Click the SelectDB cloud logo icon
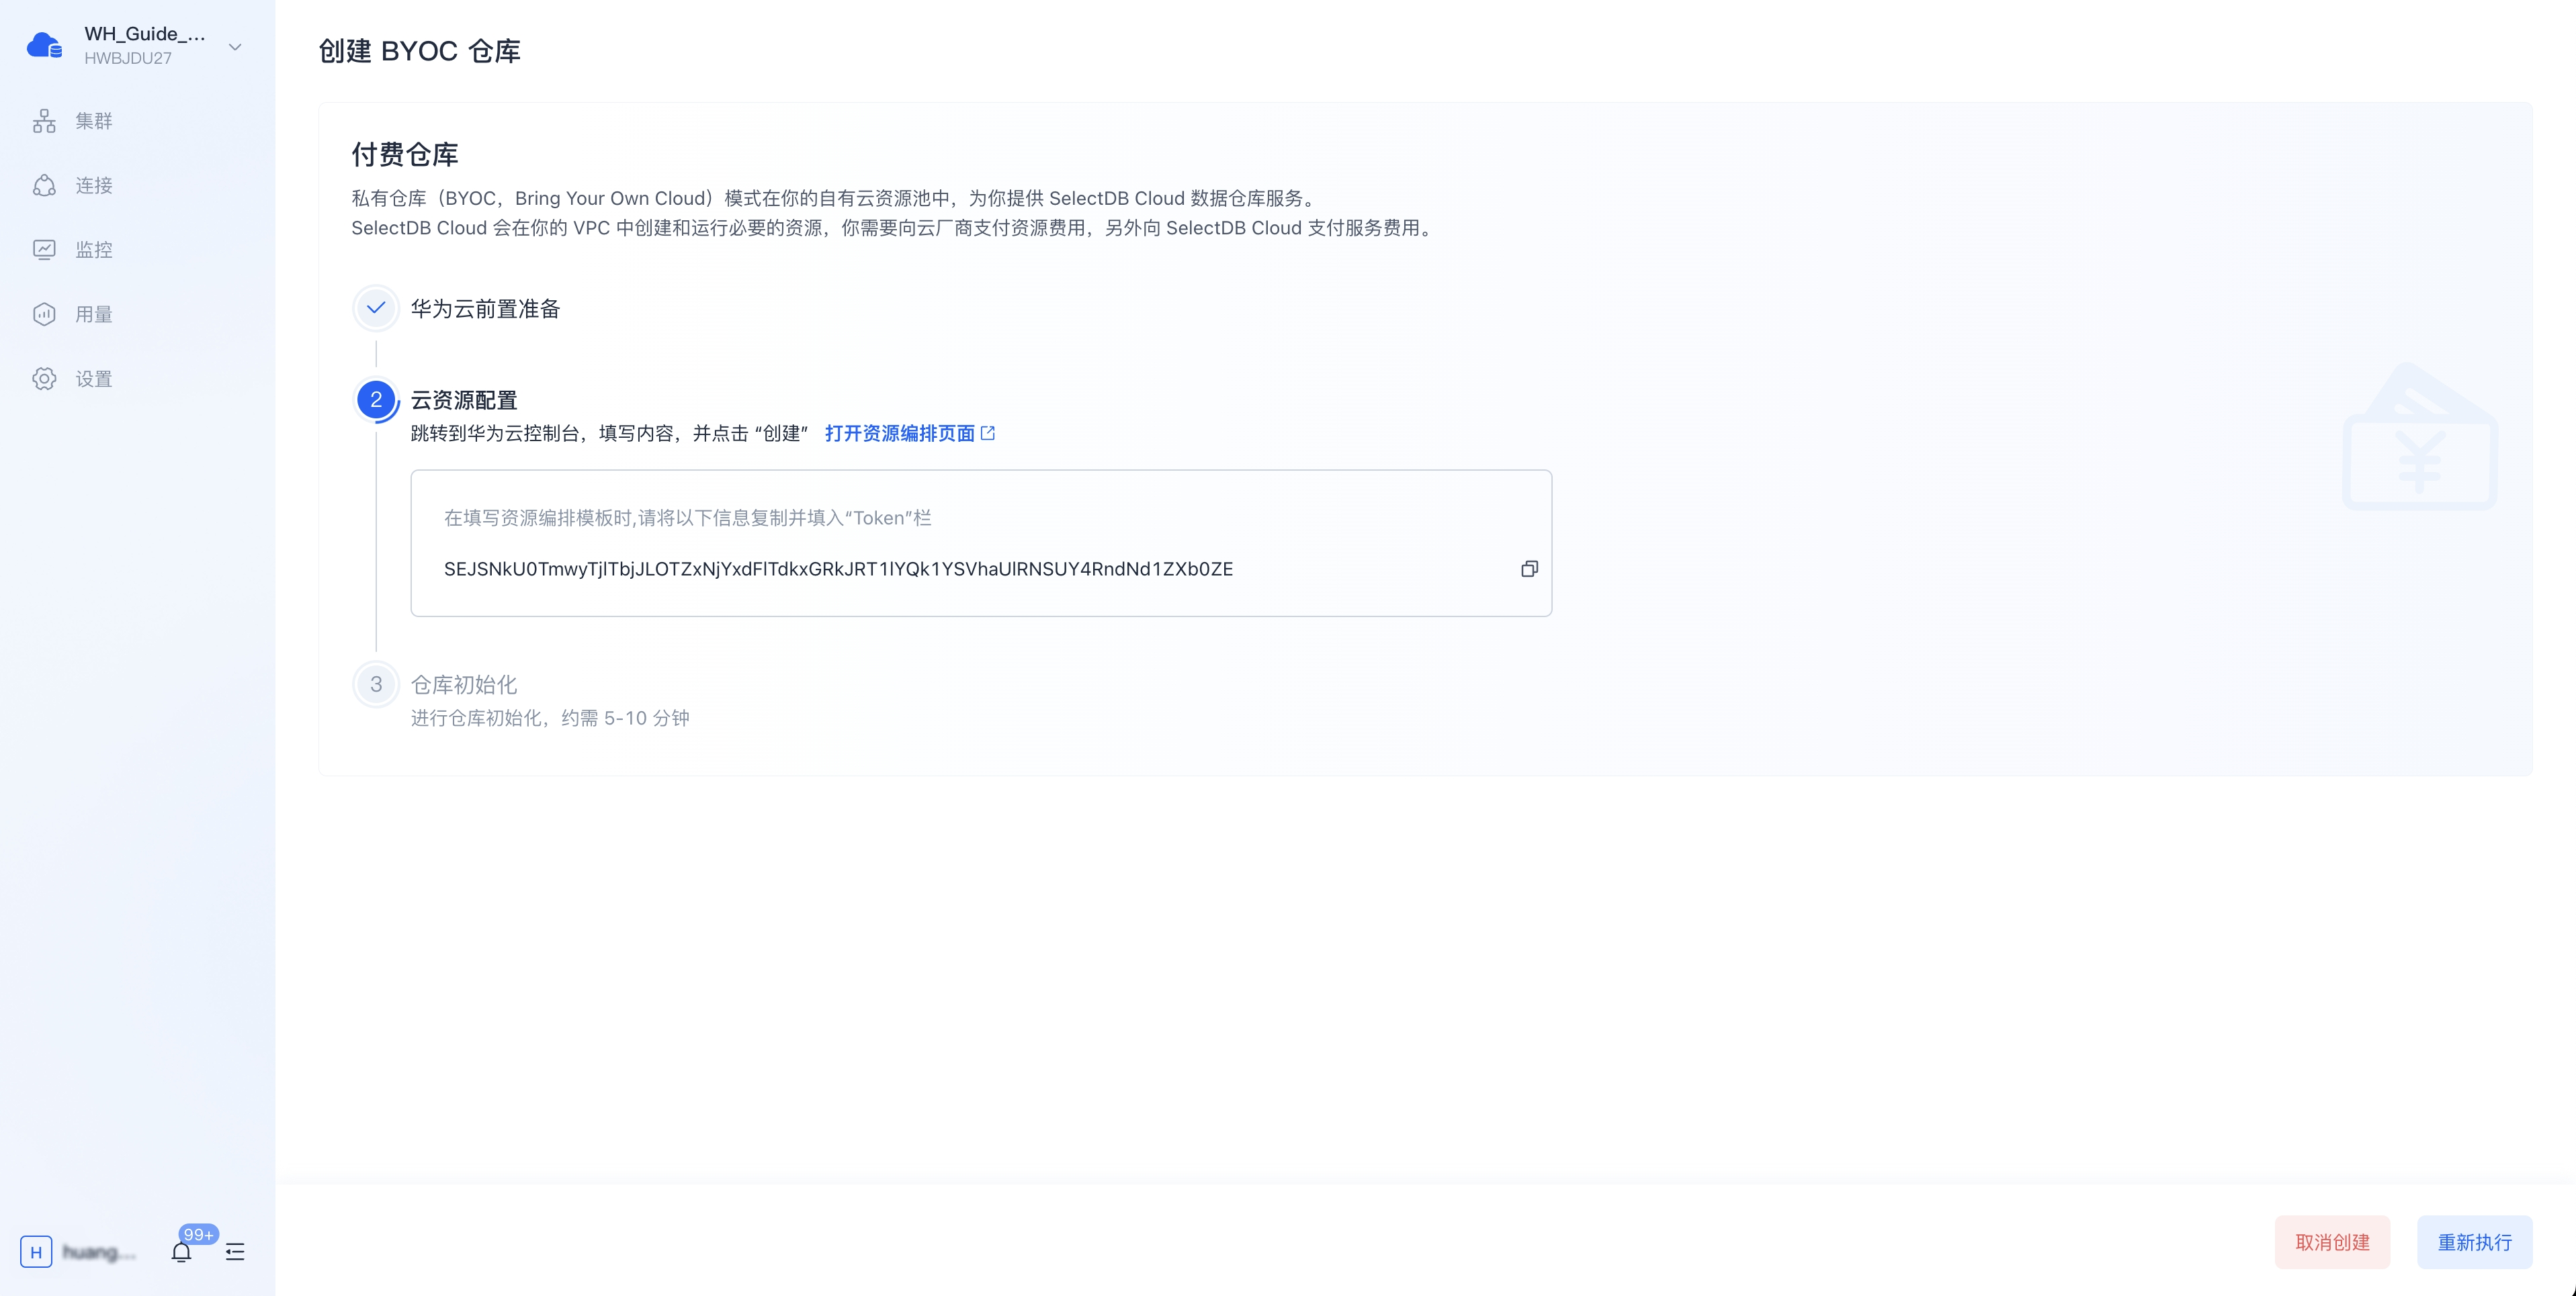 click(44, 46)
